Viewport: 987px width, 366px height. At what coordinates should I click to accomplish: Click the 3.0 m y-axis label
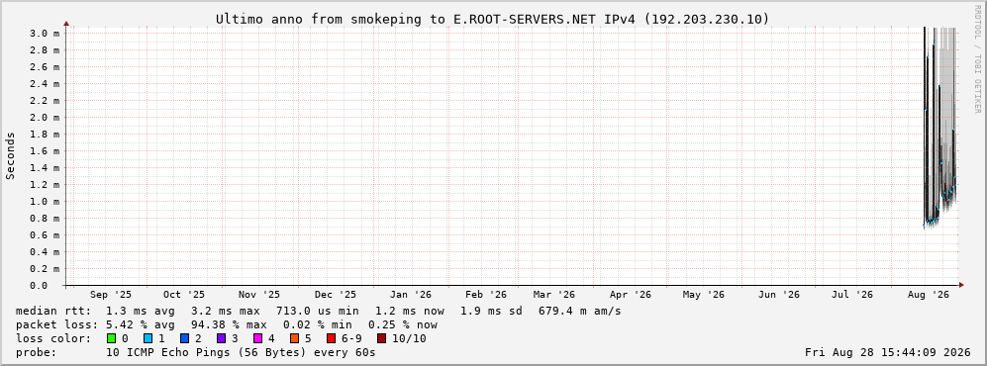tap(45, 33)
